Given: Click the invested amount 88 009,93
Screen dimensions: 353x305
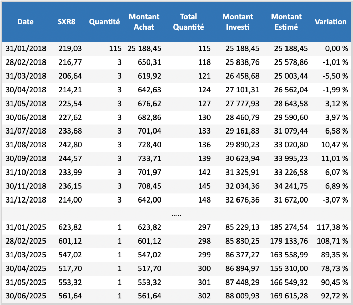Looking at the screenshot, I should point(242,296).
